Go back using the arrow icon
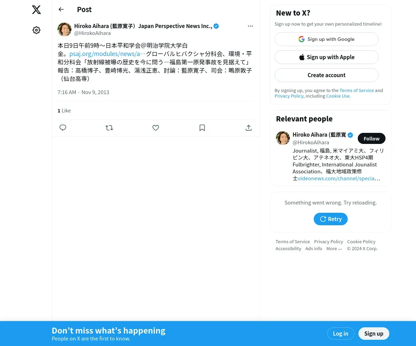The image size is (416, 346). (61, 9)
